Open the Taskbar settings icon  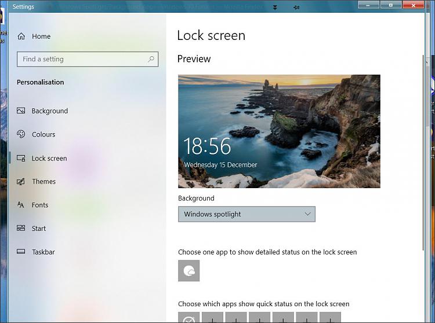(21, 252)
